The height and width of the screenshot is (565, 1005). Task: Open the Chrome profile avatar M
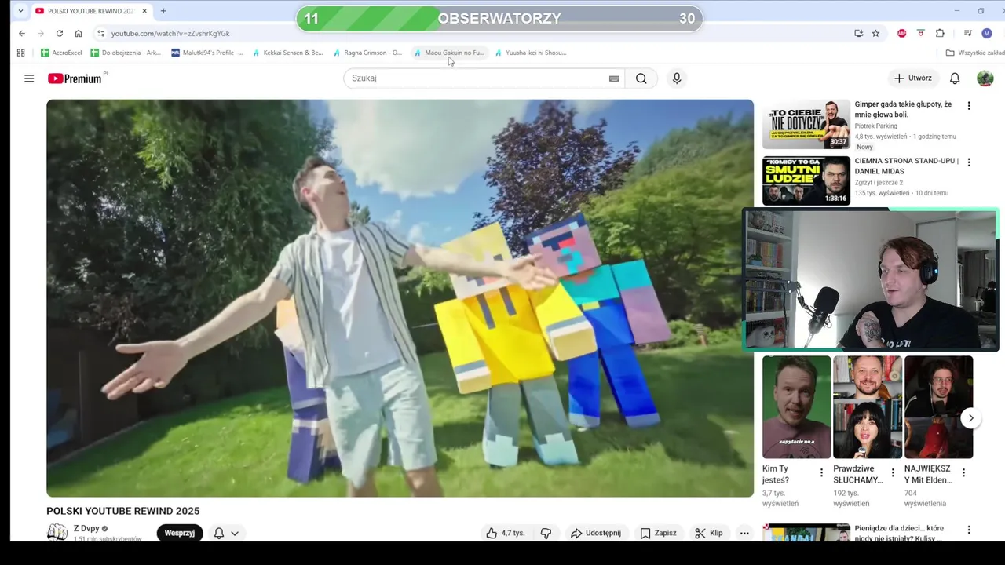coord(987,33)
